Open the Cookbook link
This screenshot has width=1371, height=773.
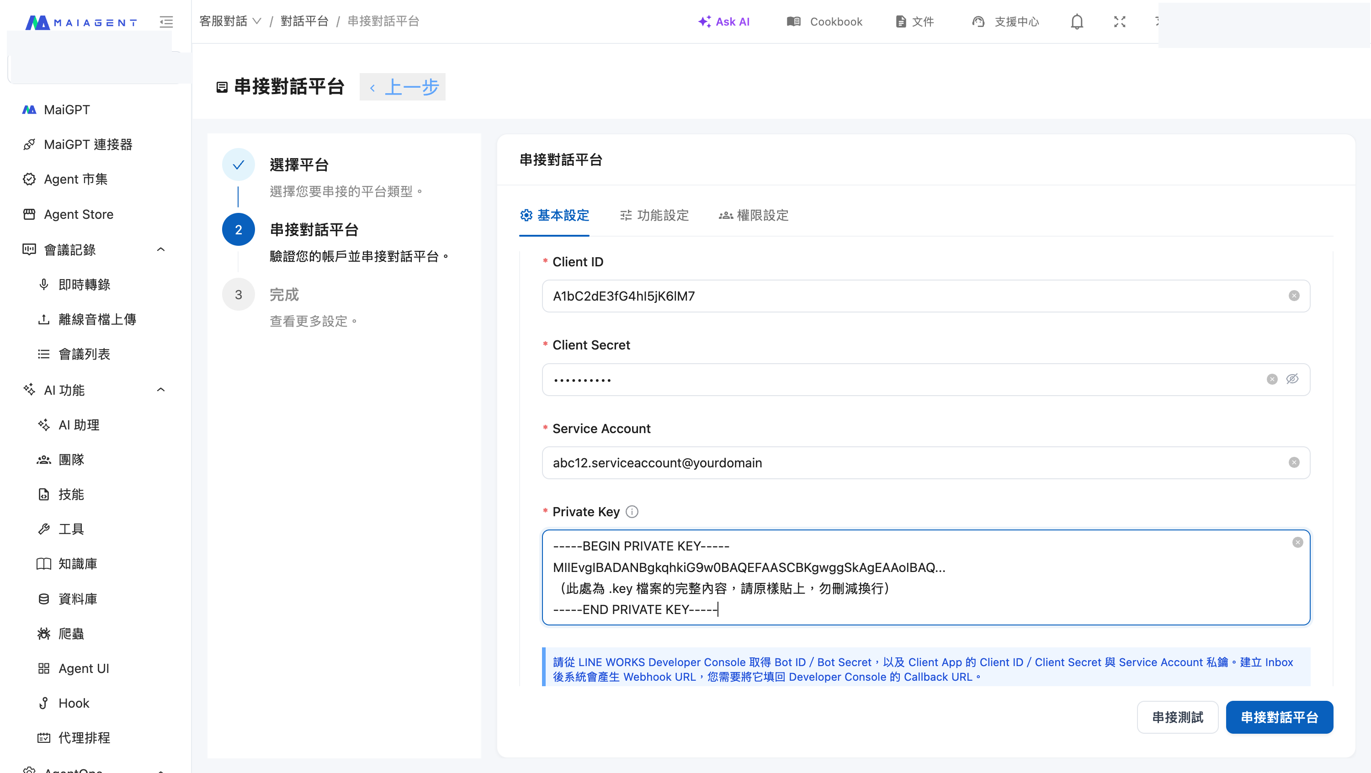click(824, 22)
